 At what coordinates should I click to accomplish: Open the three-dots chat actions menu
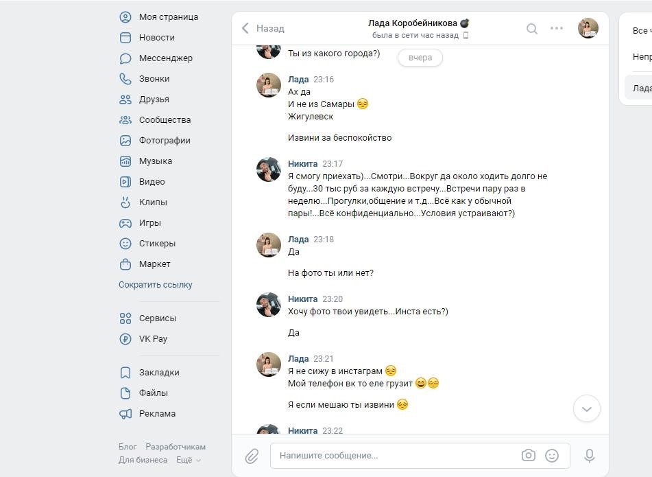[x=557, y=28]
